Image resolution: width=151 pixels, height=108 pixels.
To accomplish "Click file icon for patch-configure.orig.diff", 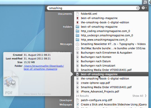I will [77, 100].
